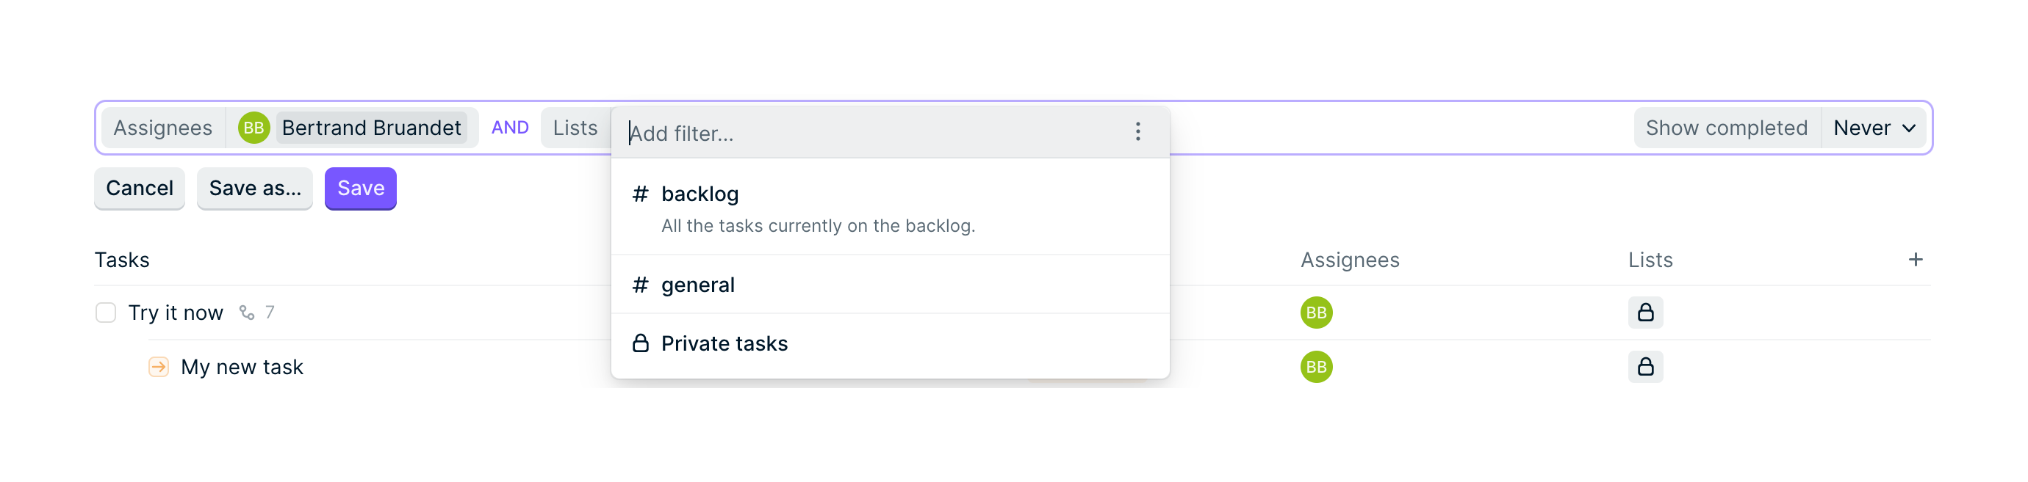Click the BB avatar next to Bertrand Bruandet
This screenshot has width=2028, height=482.
[253, 127]
